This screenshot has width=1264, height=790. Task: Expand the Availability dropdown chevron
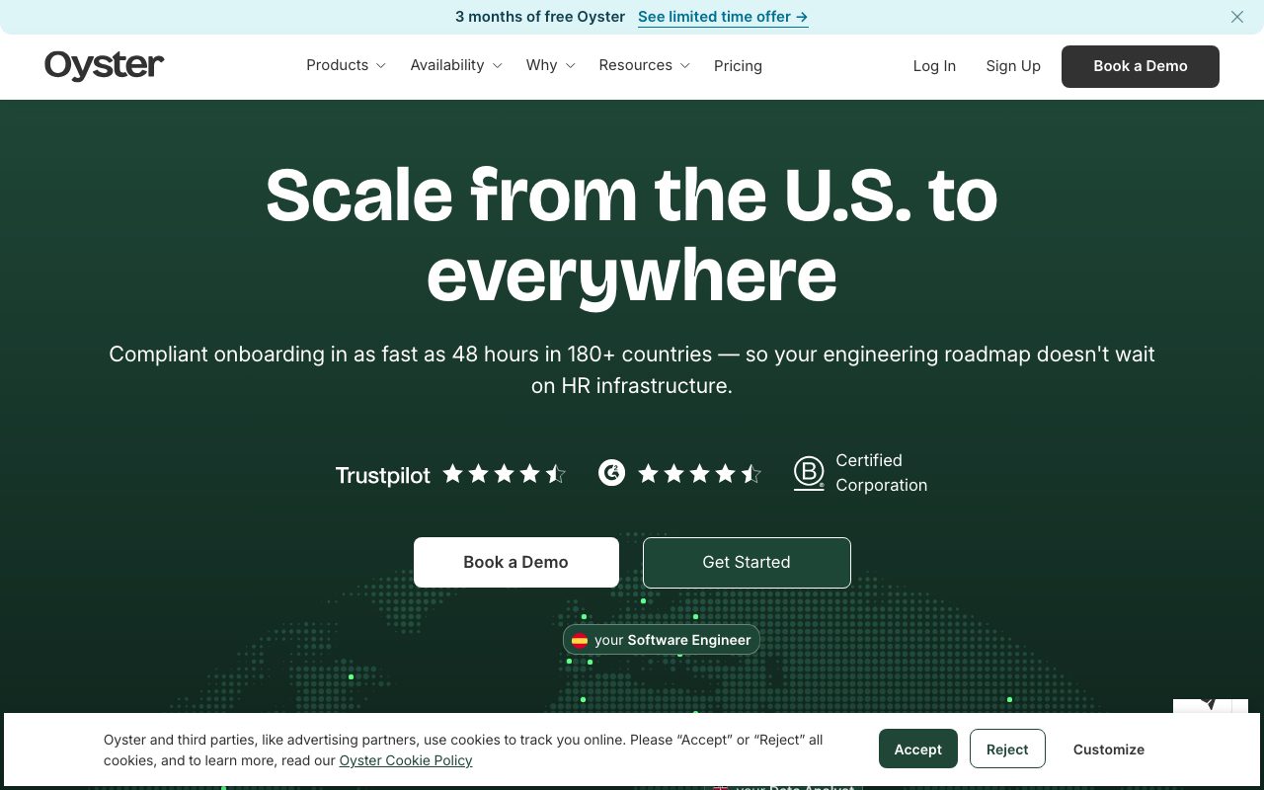tap(497, 66)
